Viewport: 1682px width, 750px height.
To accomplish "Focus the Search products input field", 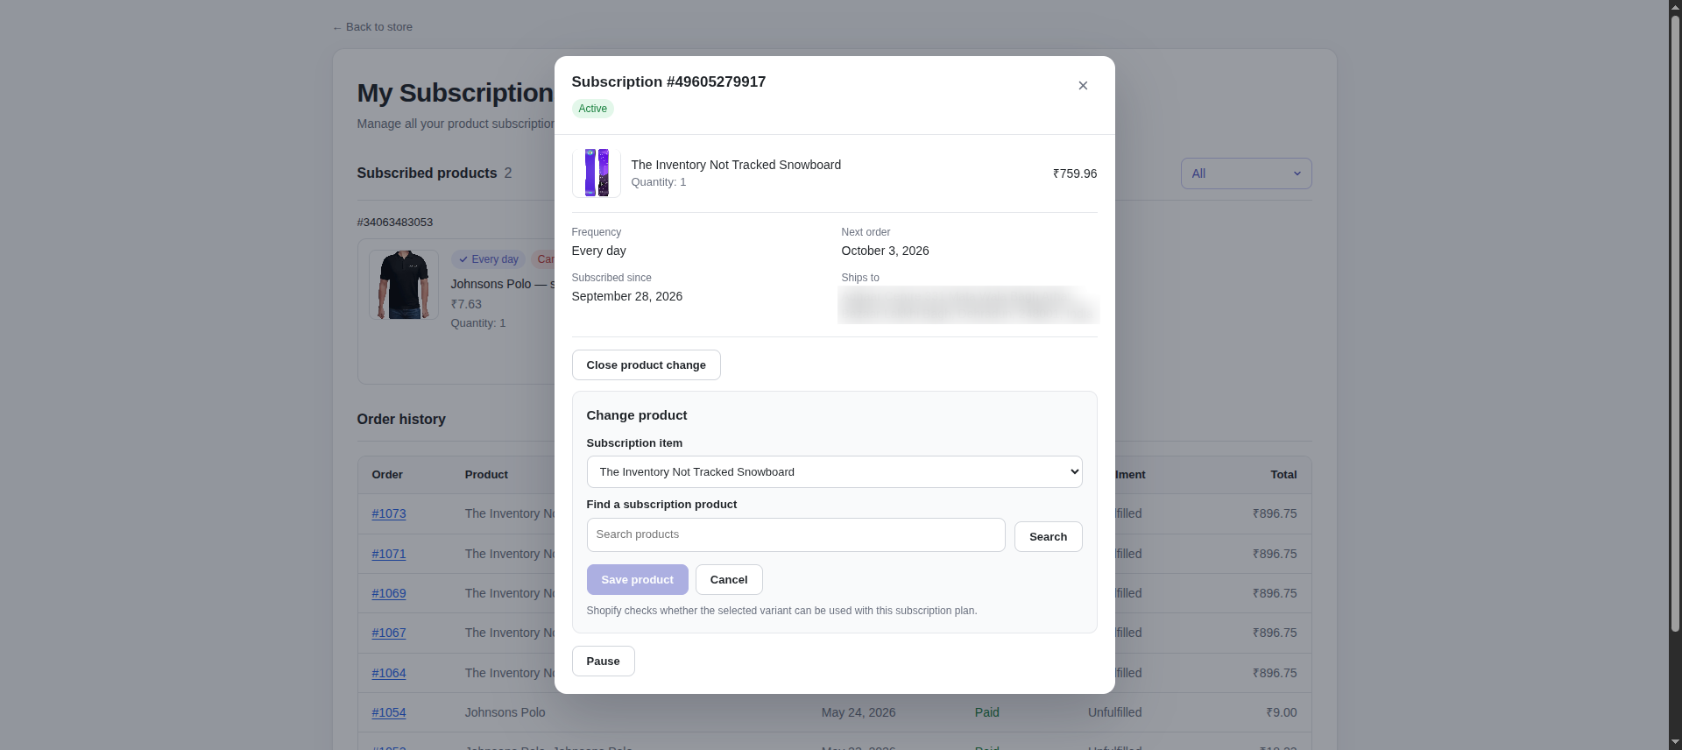I will coord(795,535).
